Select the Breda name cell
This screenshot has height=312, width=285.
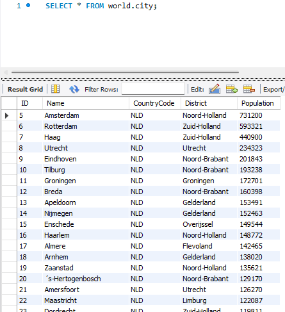pos(86,192)
